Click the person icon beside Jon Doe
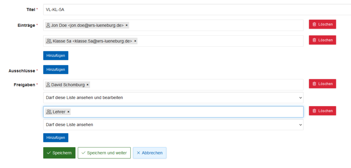 point(48,25)
